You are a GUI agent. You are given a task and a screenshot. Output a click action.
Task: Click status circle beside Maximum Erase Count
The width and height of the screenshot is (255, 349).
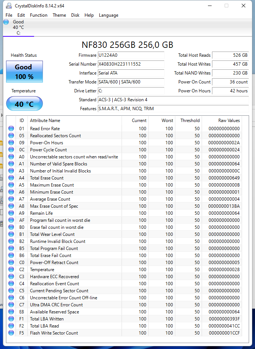11,185
